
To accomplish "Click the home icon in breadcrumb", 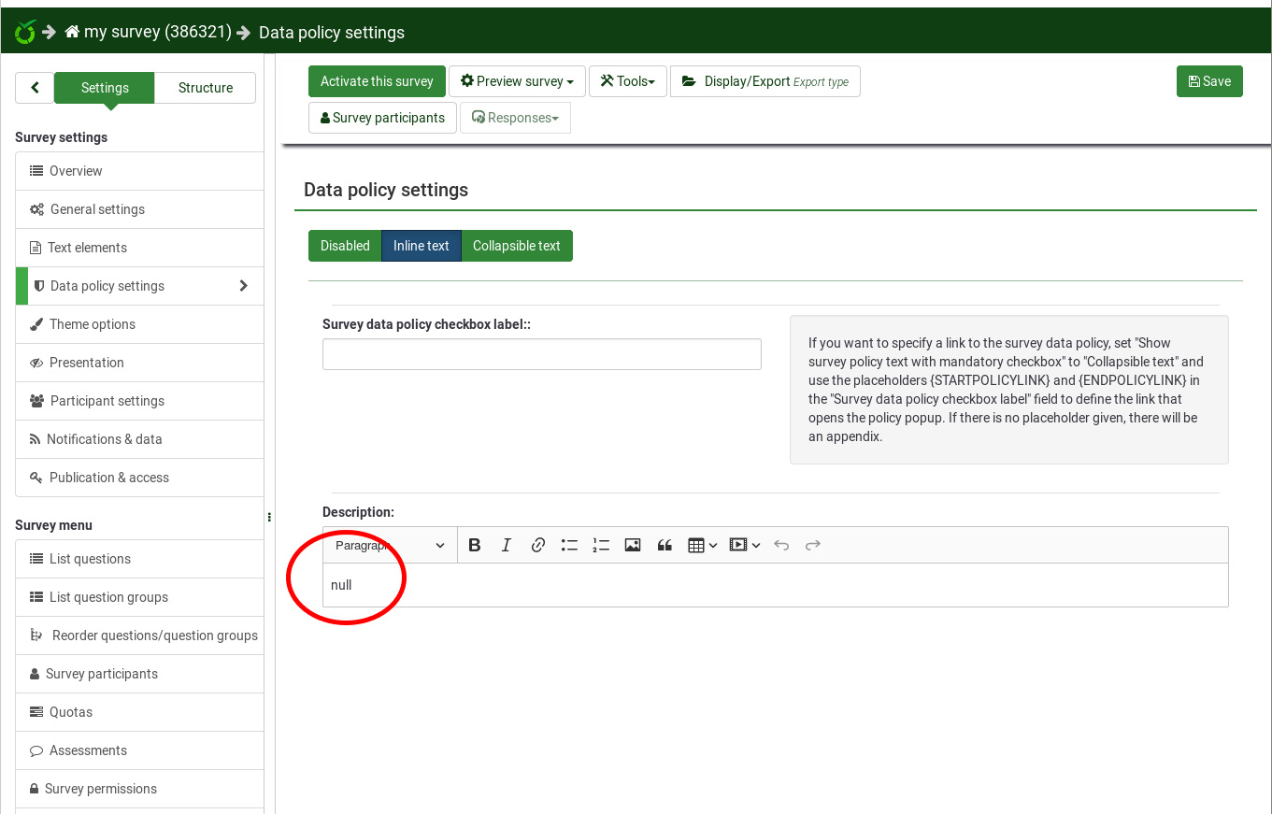I will tap(72, 32).
